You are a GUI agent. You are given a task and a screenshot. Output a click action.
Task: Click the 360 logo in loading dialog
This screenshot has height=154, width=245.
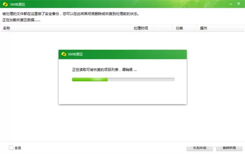(x=64, y=54)
